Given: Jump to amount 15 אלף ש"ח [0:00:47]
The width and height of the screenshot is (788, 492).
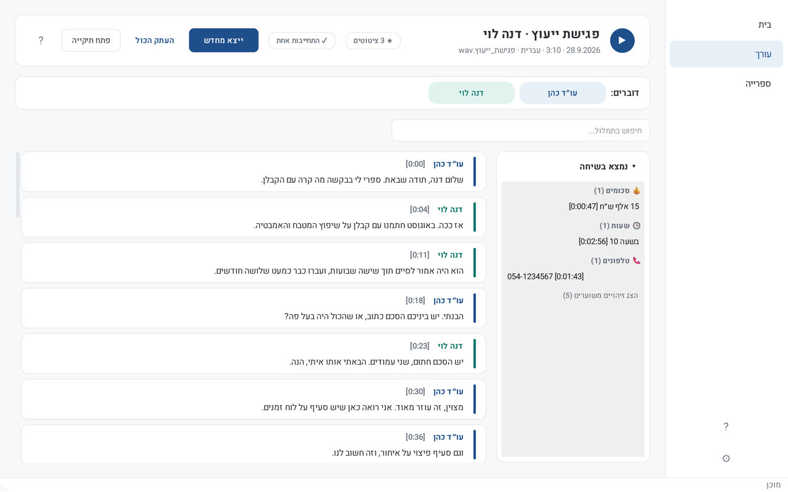Looking at the screenshot, I should [x=604, y=207].
